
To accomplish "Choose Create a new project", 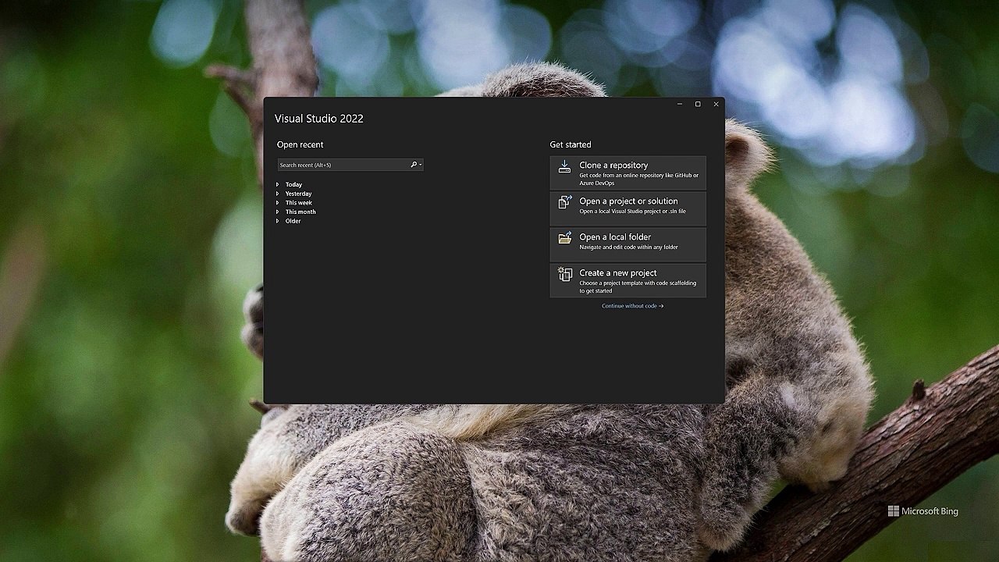I will pos(627,280).
